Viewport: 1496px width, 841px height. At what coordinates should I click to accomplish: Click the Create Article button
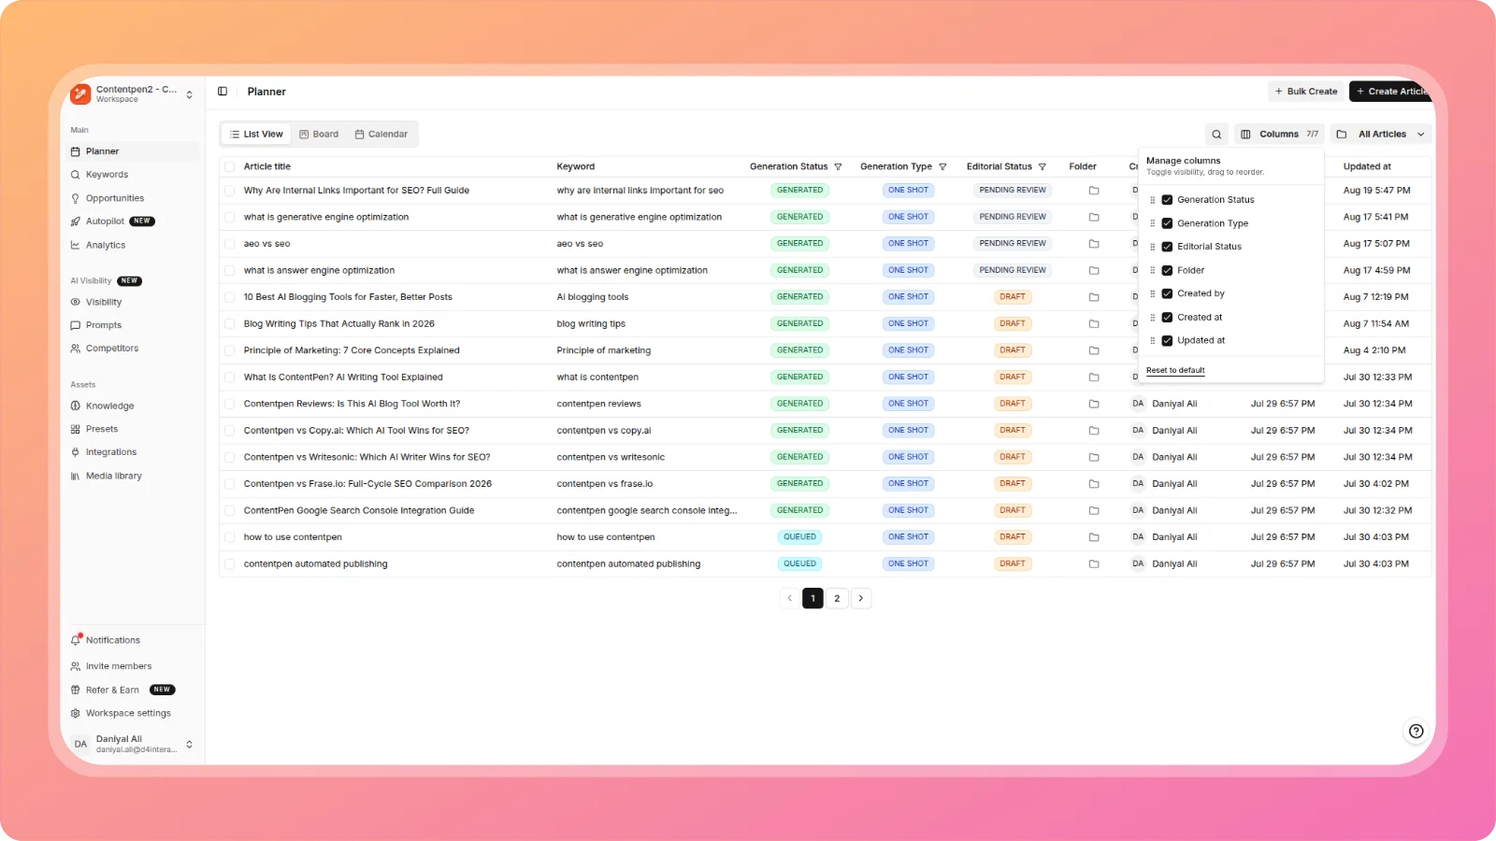click(x=1391, y=92)
